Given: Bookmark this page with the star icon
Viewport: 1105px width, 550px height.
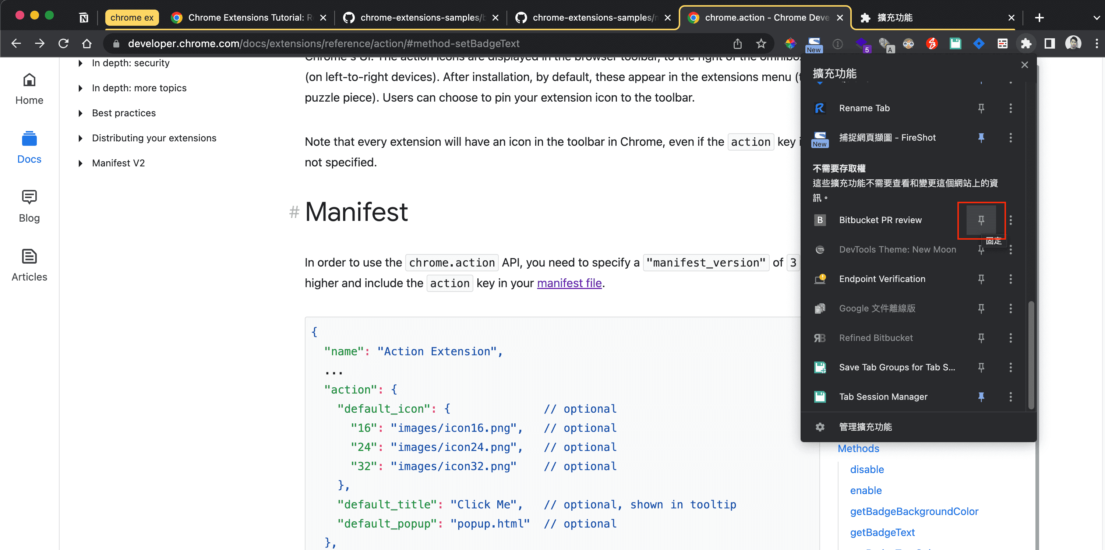Looking at the screenshot, I should [x=761, y=43].
